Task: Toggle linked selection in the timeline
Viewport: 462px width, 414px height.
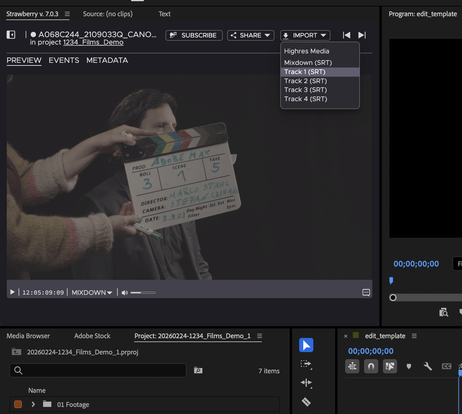Action: 390,366
